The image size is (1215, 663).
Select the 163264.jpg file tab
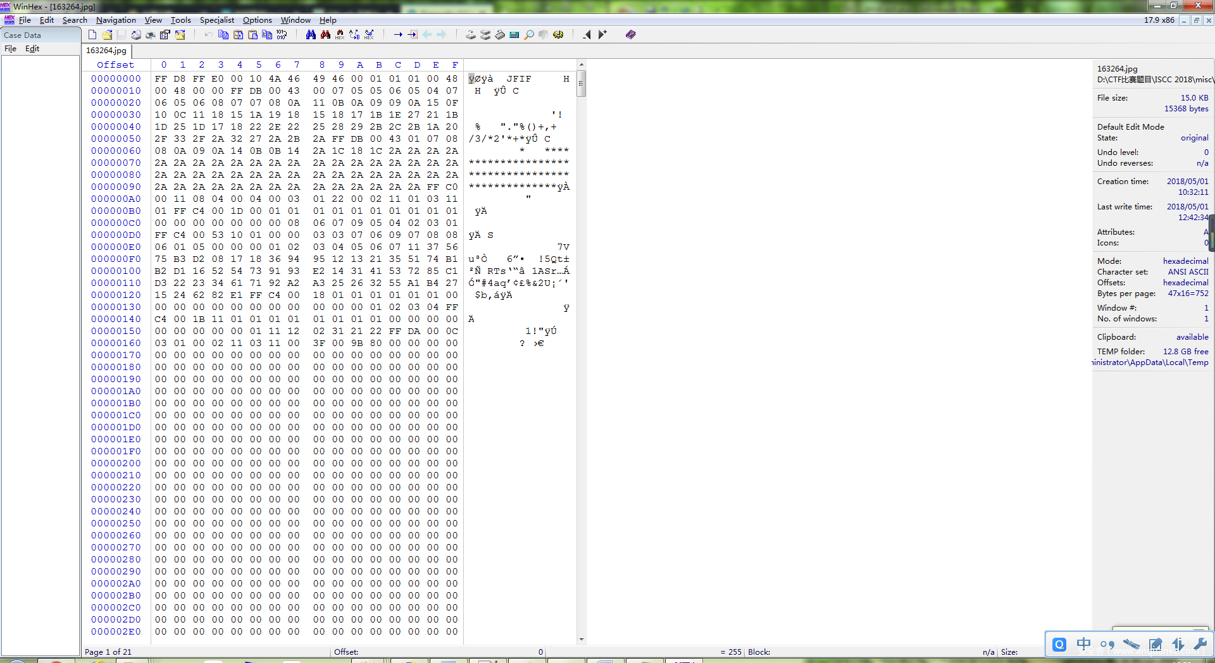click(x=106, y=51)
